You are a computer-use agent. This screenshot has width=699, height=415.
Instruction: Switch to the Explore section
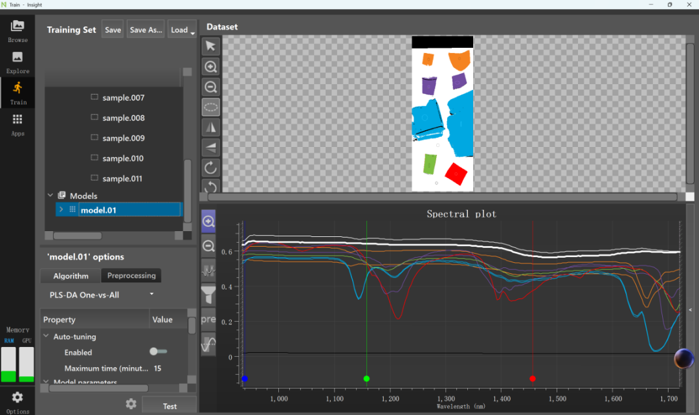(x=17, y=62)
